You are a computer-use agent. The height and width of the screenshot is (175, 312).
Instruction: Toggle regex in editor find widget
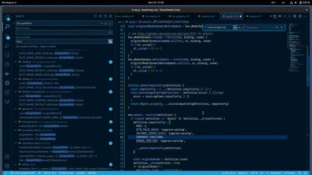point(244,27)
